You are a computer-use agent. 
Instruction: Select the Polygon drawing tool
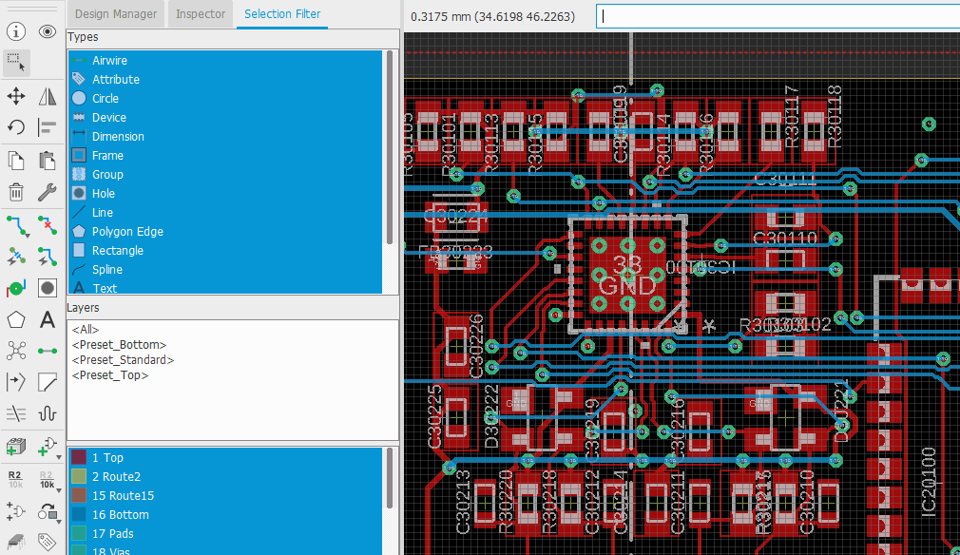pos(16,319)
